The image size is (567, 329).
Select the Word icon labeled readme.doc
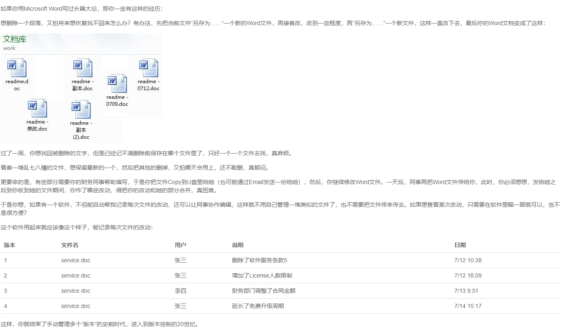click(16, 68)
